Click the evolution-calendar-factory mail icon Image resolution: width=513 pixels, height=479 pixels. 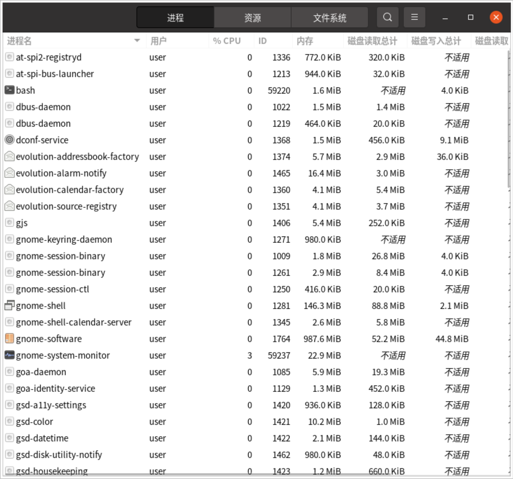pos(9,189)
